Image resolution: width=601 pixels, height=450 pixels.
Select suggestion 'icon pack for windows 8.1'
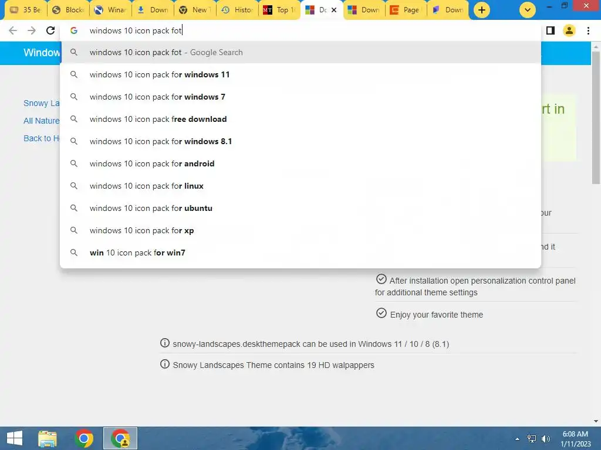tap(300, 141)
